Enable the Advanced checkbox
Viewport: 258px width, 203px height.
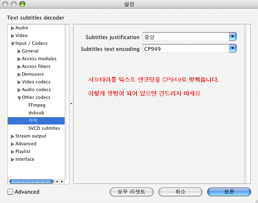click(11, 192)
